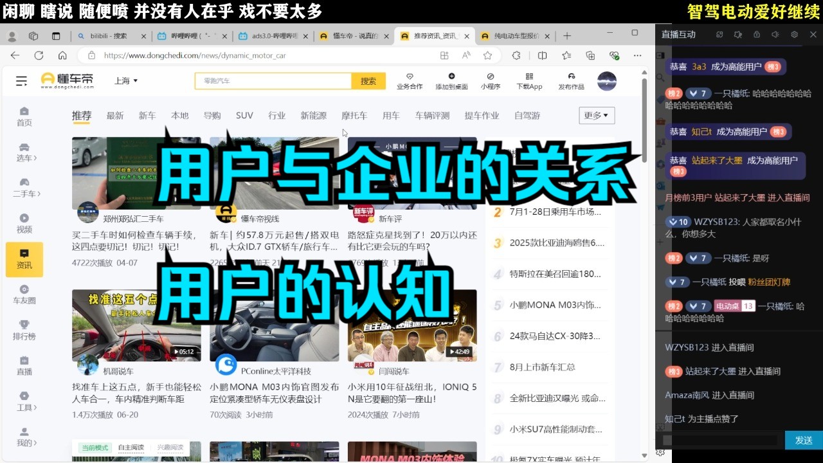Open the 懂车帝 hamburger menu icon

[21, 81]
